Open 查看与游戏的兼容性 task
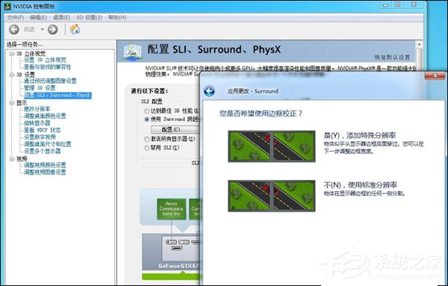 pyautogui.click(x=48, y=67)
